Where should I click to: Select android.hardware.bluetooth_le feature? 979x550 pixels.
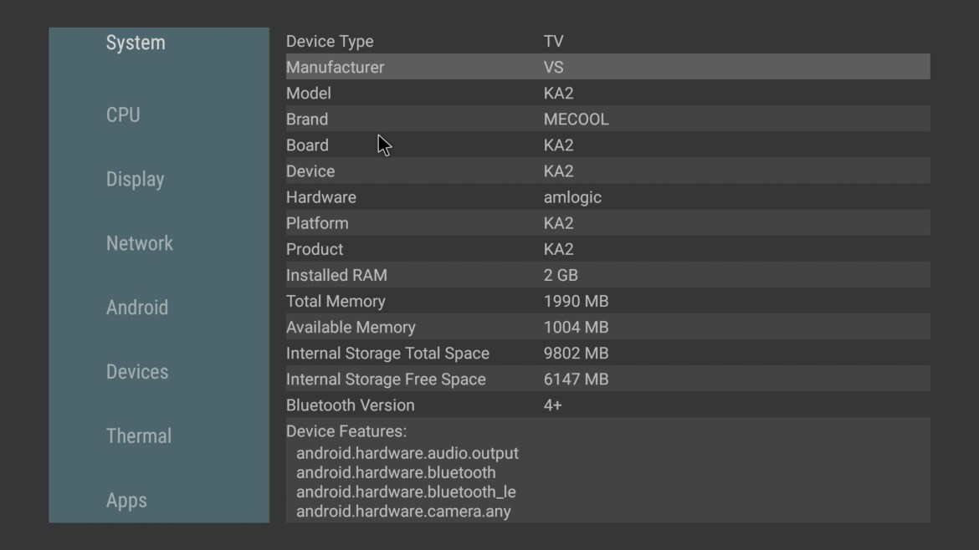(x=406, y=492)
